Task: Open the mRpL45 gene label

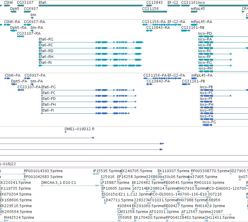Action: [x=198, y=8]
